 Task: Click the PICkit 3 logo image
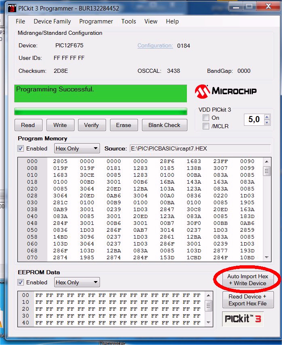[x=243, y=319]
